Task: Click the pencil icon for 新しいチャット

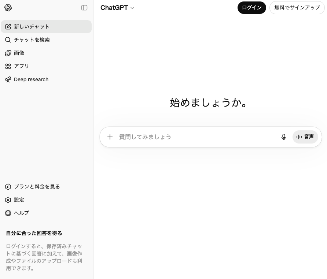Action: 8,27
